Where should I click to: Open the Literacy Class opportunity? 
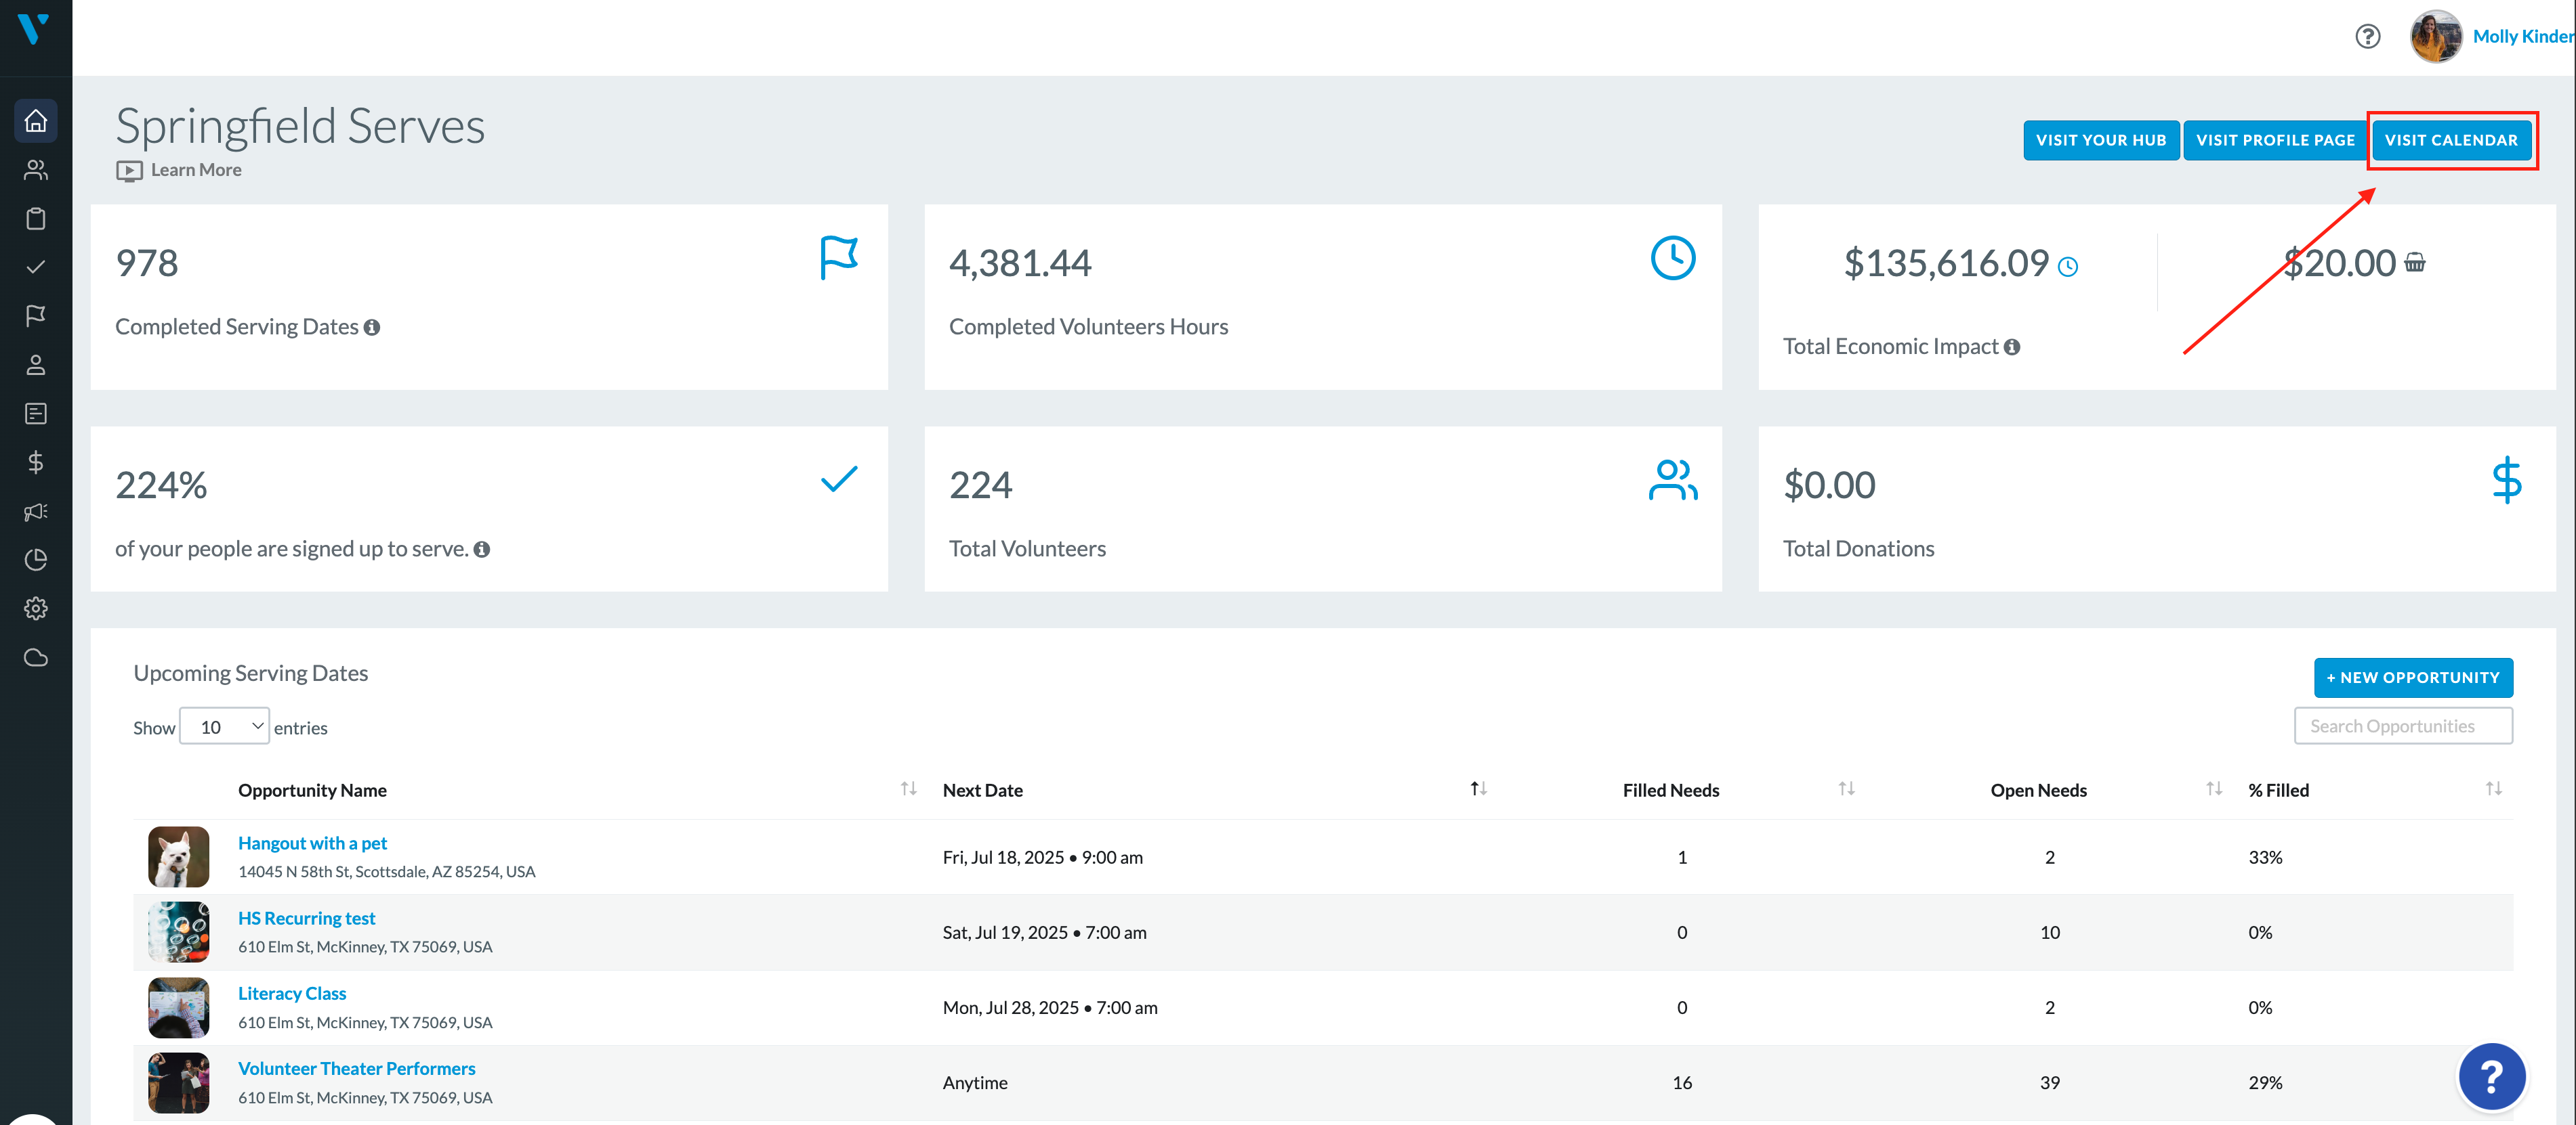tap(292, 993)
